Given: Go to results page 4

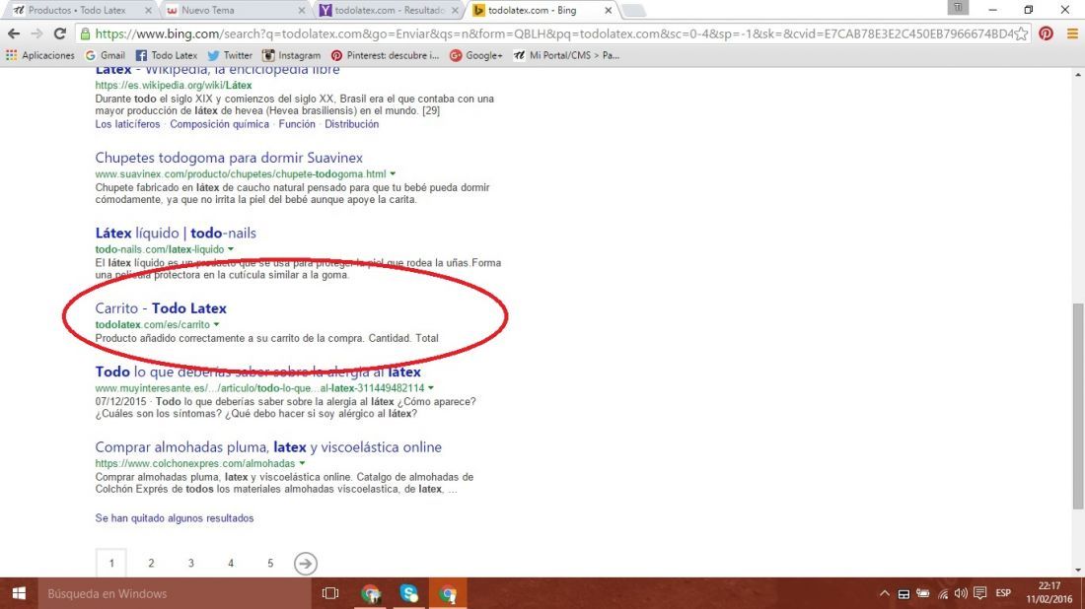Looking at the screenshot, I should [x=231, y=564].
